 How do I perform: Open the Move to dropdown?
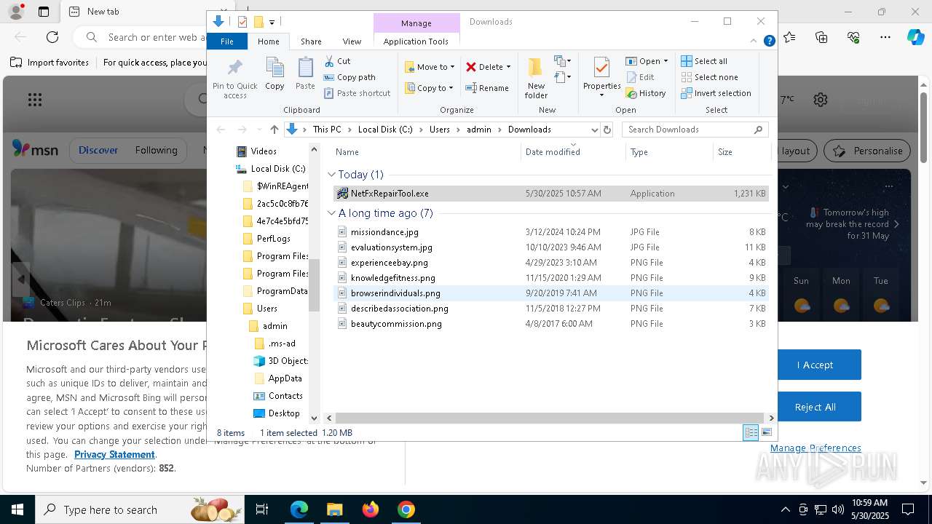[x=430, y=67]
